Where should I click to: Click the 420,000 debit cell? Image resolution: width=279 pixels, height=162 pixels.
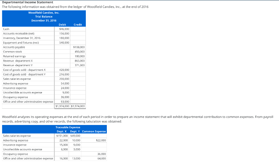64,70
